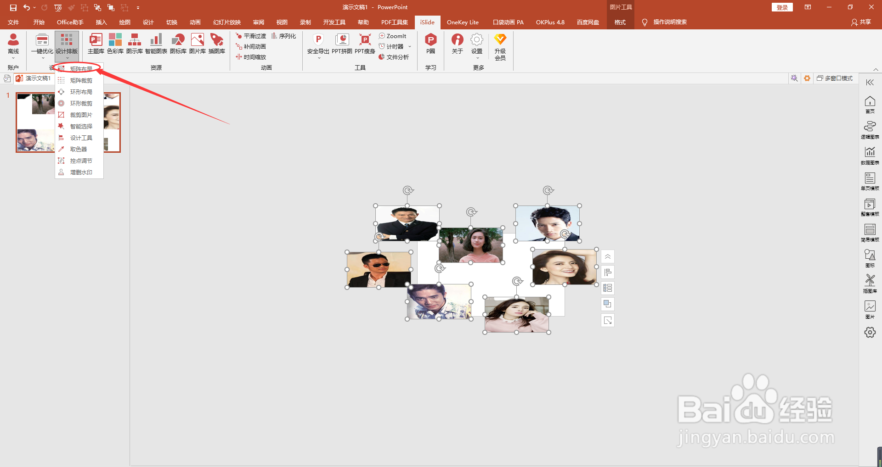Open 单页模板 in right sidebar

pyautogui.click(x=870, y=182)
